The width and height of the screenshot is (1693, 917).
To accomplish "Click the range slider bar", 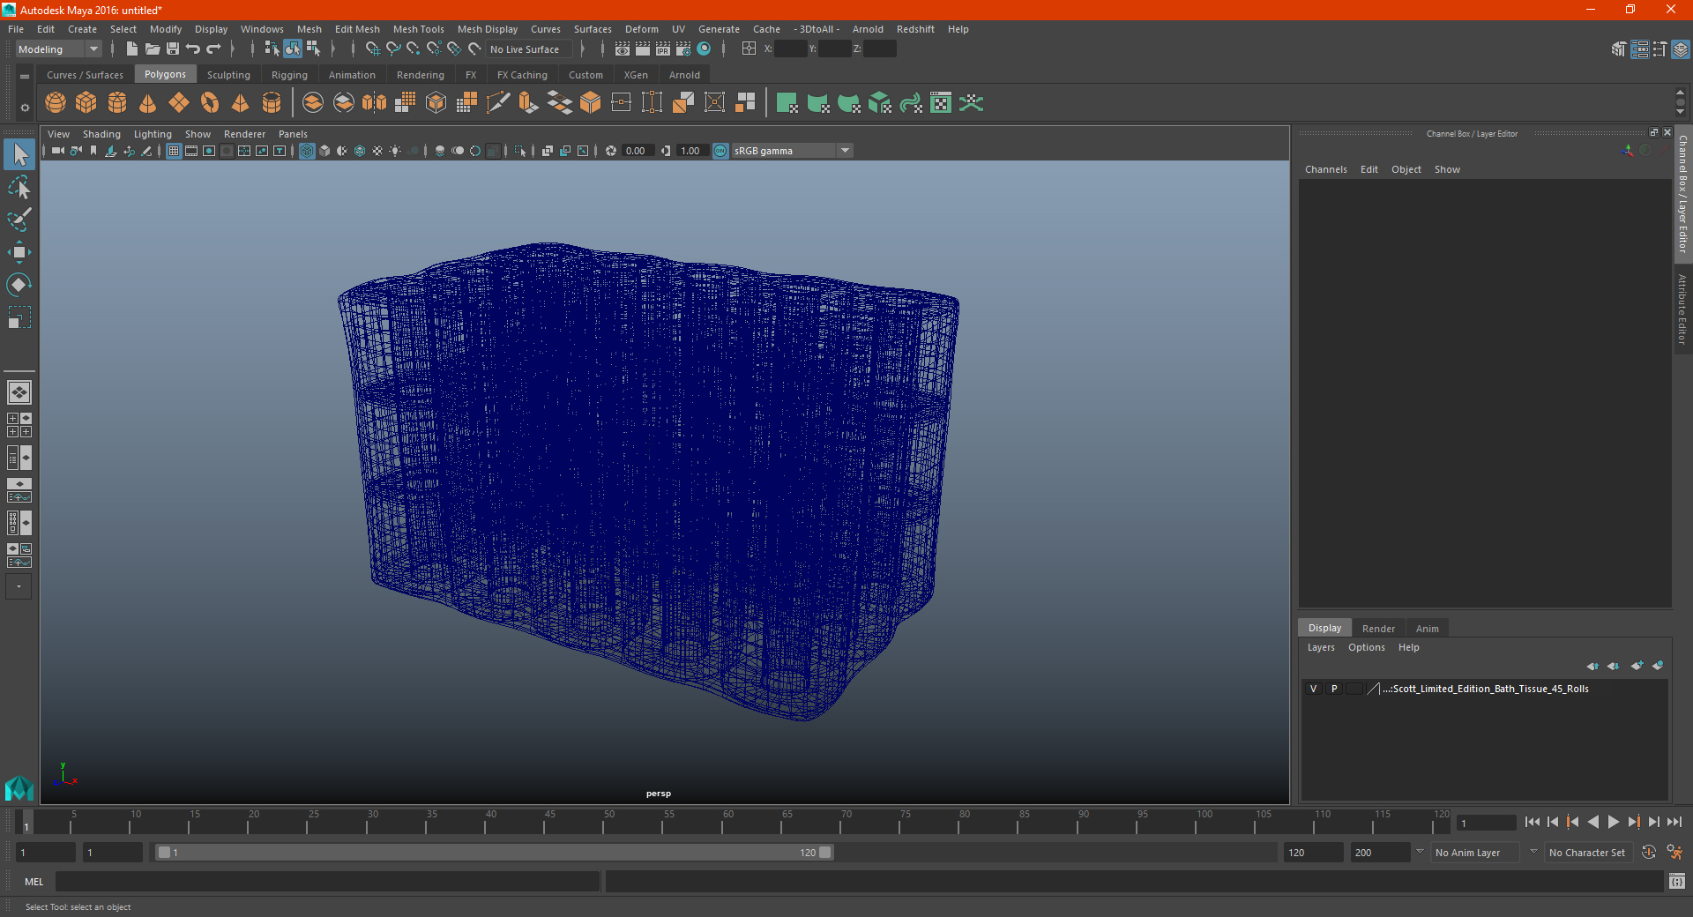I will click(494, 853).
